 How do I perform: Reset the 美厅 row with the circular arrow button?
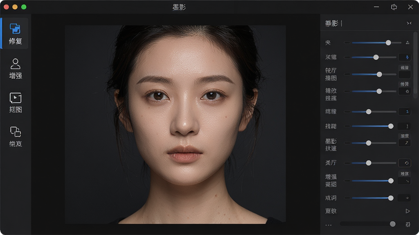[405, 163]
